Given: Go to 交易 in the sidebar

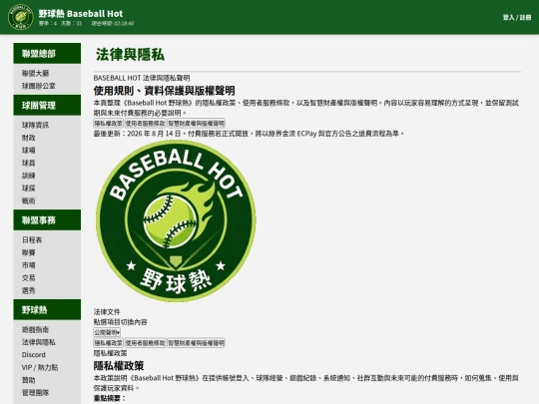Looking at the screenshot, I should click(29, 277).
